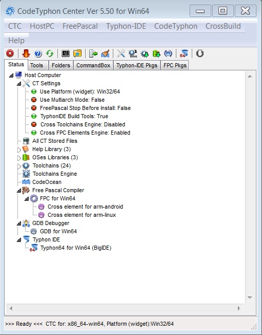Expand the Toolchains (24) node
Screen dimensions: 262x335
(x=19, y=166)
